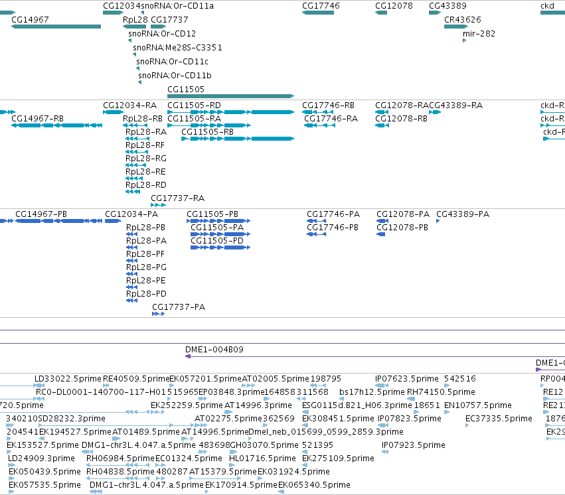Image resolution: width=565 pixels, height=495 pixels.
Task: Select the CG17746 gene feature
Action: pos(318,13)
